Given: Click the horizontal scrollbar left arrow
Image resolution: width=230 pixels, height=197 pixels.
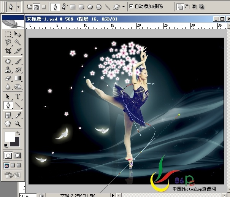Looking at the screenshot, I should (x=119, y=195).
